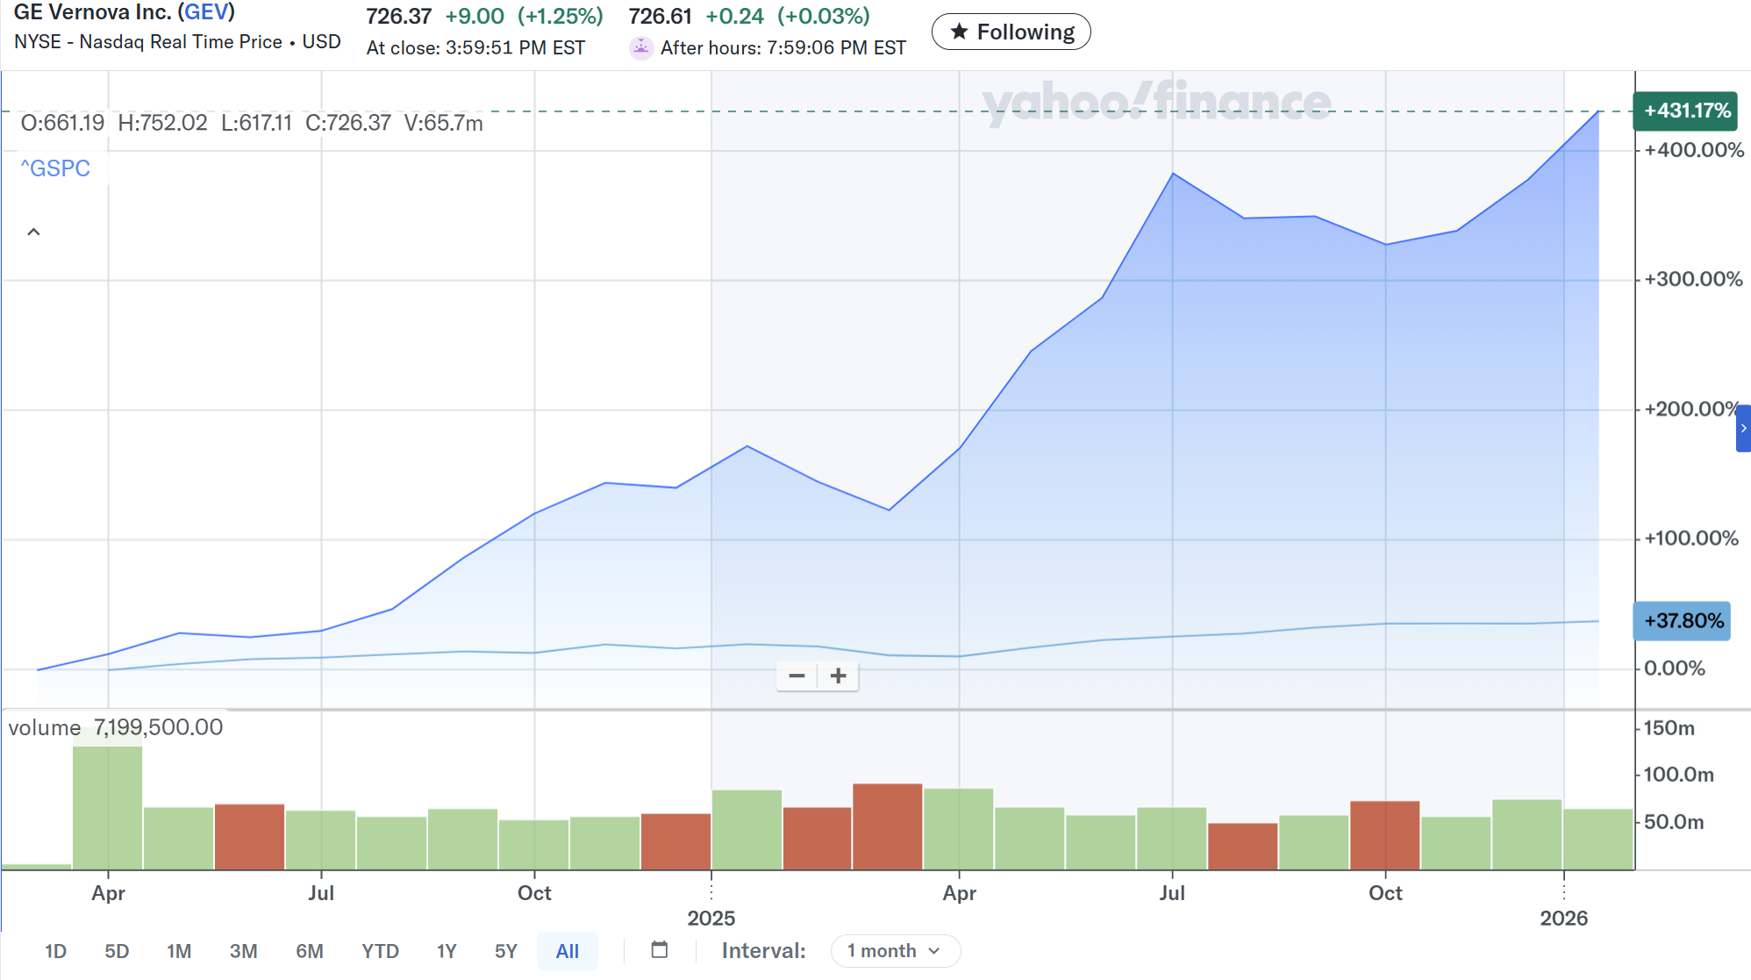1751x980 pixels.
Task: Select the All time range
Action: (568, 951)
